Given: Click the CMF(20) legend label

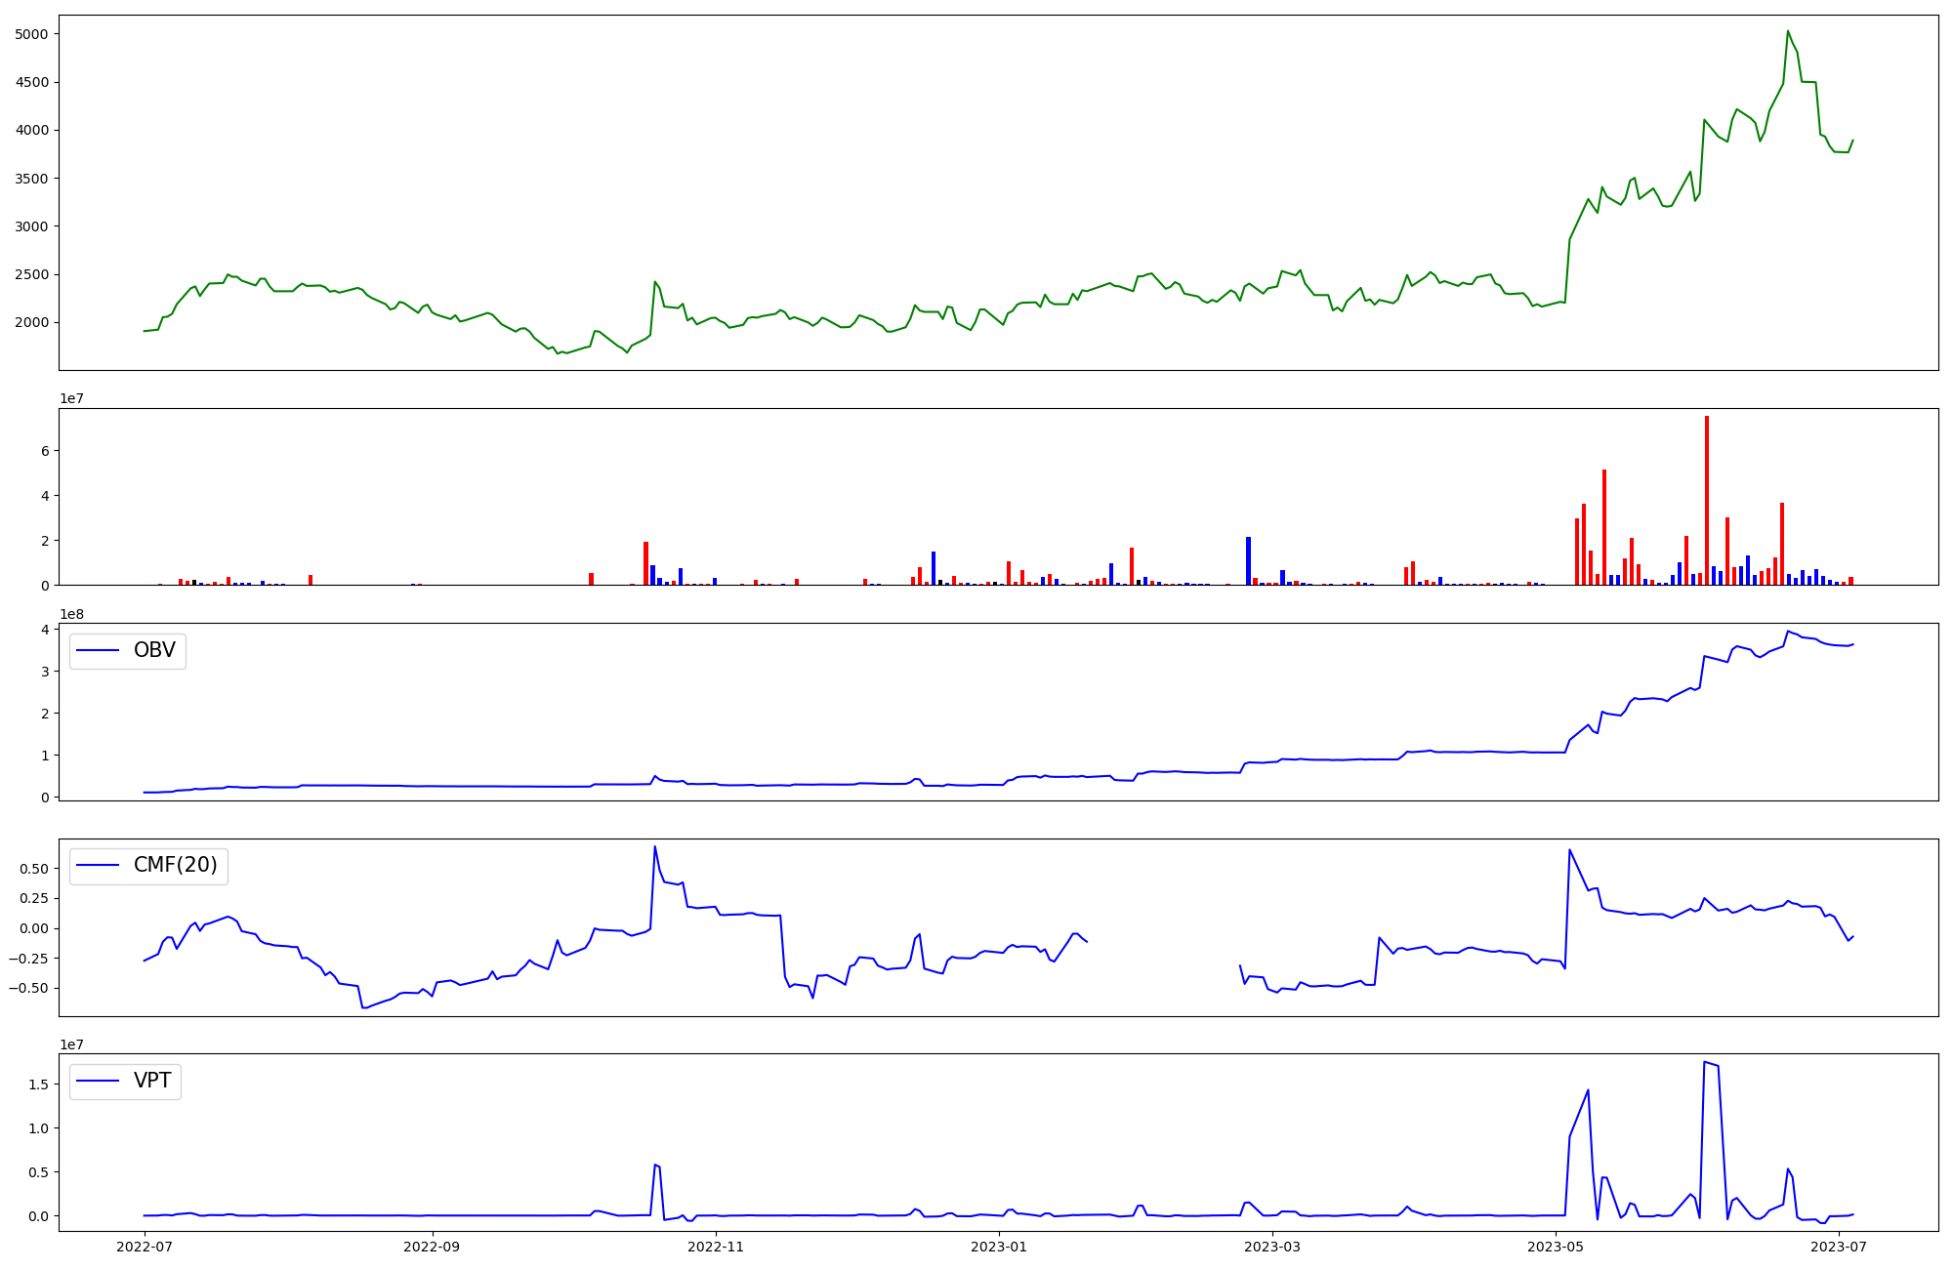Looking at the screenshot, I should click(176, 865).
